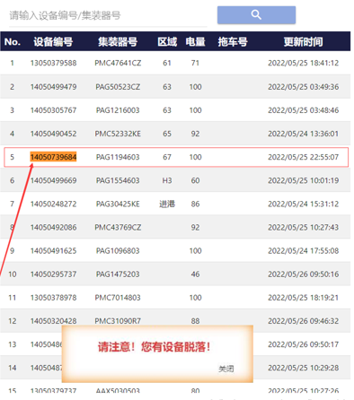Select device number 14050492086
This screenshot has height=400, width=354.
click(53, 228)
